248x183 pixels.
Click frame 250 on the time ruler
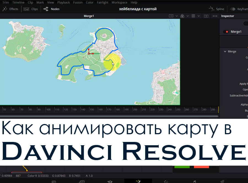[178, 109]
